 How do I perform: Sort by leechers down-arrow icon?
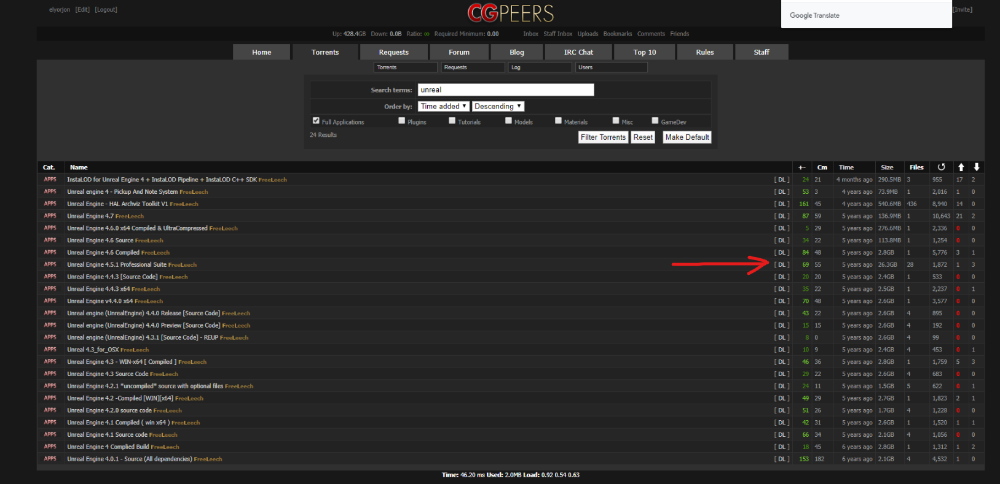[976, 167]
